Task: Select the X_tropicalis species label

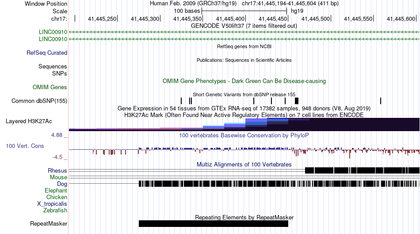Action: point(52,204)
